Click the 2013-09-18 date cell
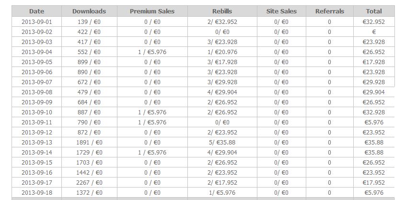 [x=37, y=193]
